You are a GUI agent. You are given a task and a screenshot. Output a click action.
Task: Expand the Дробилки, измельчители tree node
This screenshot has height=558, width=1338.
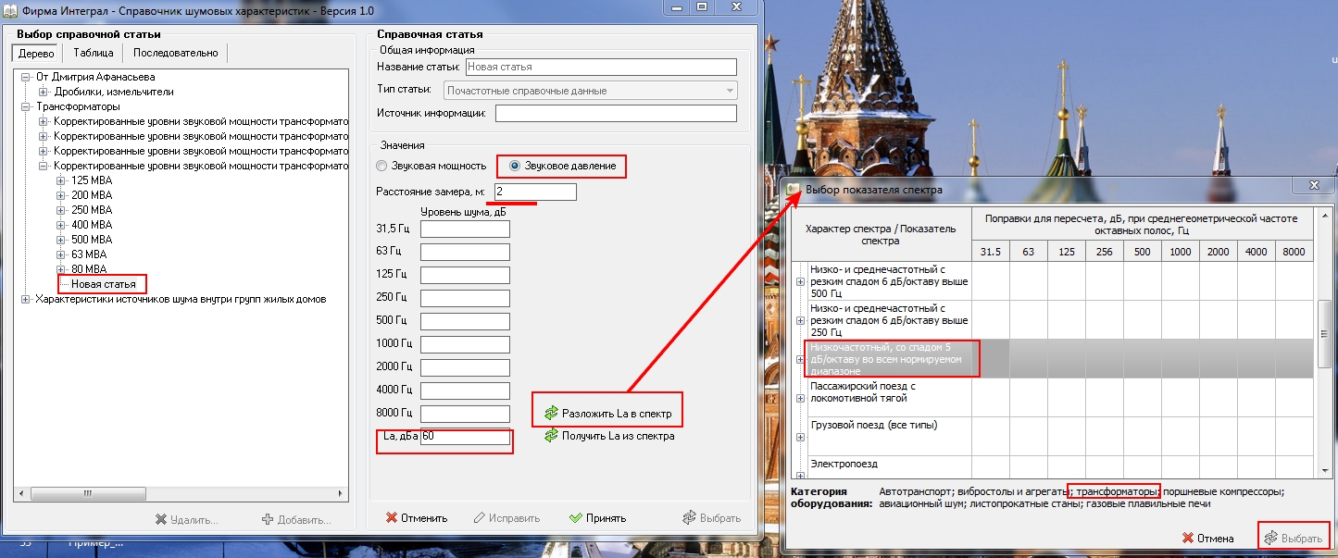pos(44,92)
